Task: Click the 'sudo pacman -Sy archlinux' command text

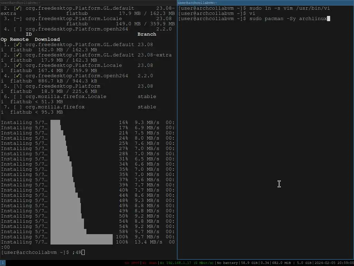Action: click(x=288, y=19)
